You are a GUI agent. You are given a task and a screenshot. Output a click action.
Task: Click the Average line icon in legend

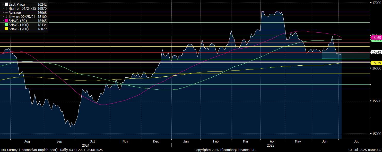coord(6,13)
